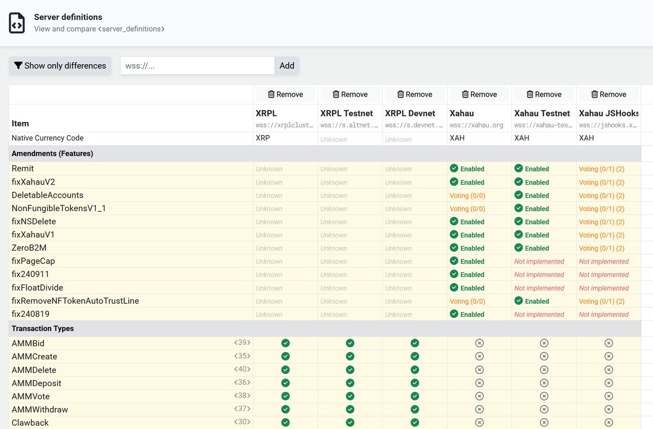Click AMMVote check icon under XRPL Devnet
The width and height of the screenshot is (653, 429).
(x=415, y=396)
